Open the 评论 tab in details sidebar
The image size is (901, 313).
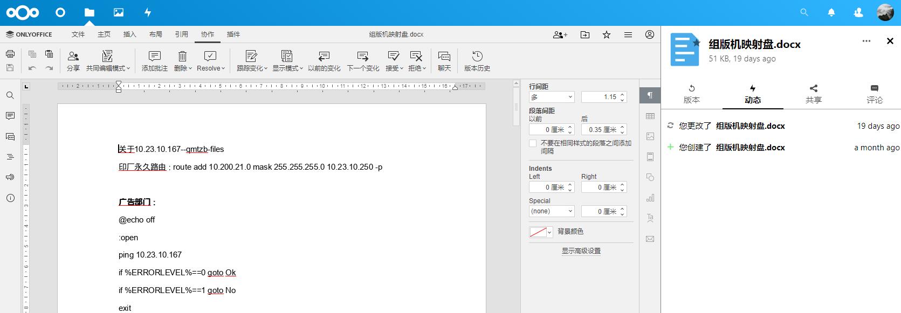click(875, 94)
